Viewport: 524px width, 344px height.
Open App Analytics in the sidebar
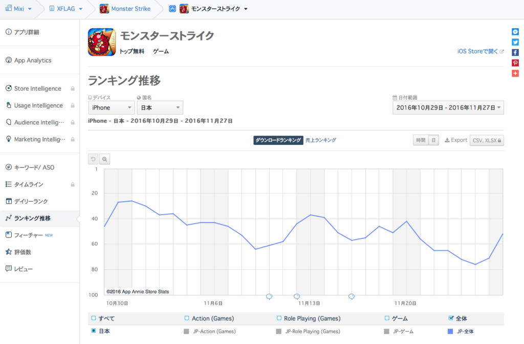pos(32,60)
